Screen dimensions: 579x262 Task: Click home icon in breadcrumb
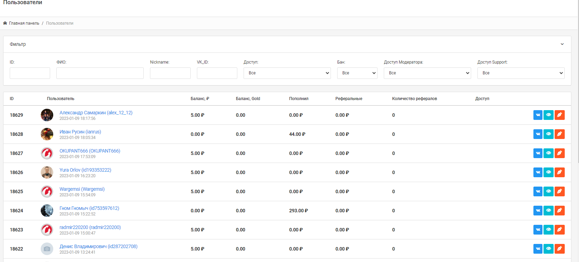click(x=5, y=23)
